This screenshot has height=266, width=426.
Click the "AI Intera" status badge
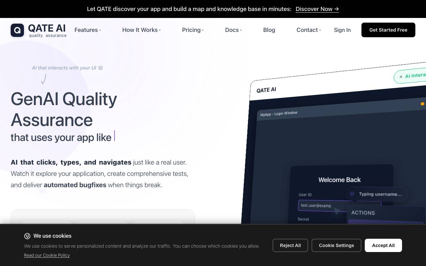[x=410, y=76]
